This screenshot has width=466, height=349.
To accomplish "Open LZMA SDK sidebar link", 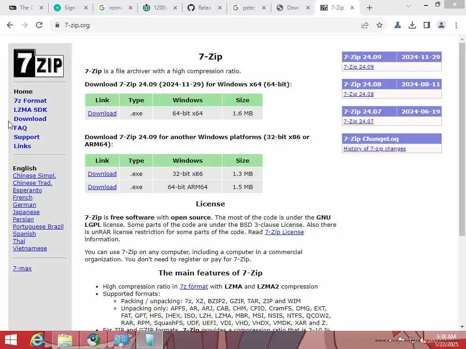I will [30, 110].
